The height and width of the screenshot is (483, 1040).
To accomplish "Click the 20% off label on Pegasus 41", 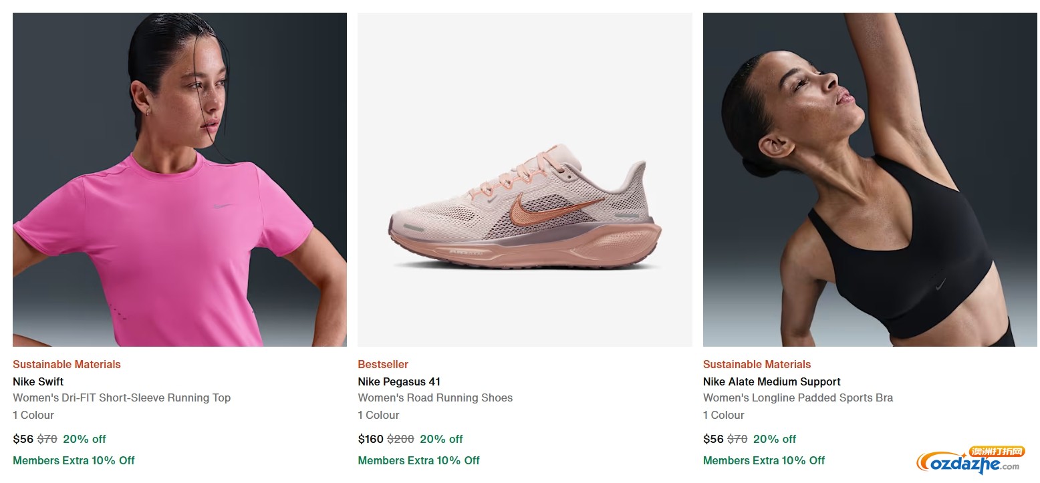I will pos(441,439).
